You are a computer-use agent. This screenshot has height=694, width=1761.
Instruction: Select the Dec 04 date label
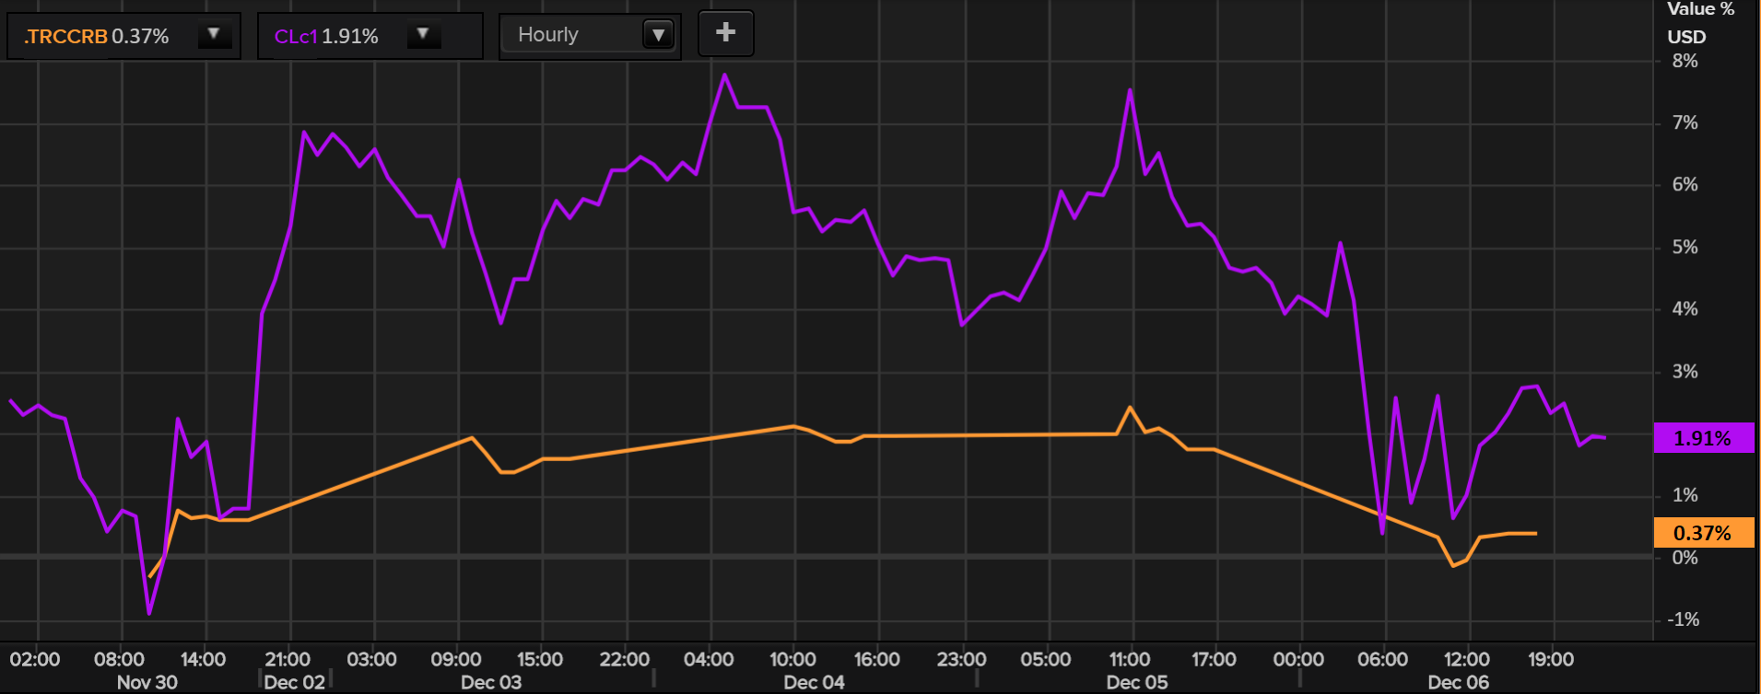(x=814, y=682)
